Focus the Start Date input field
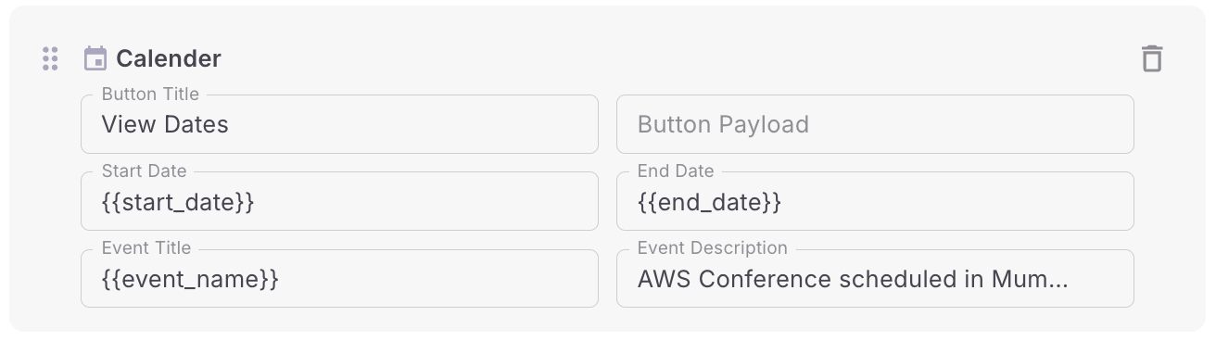This screenshot has width=1216, height=341. point(339,201)
